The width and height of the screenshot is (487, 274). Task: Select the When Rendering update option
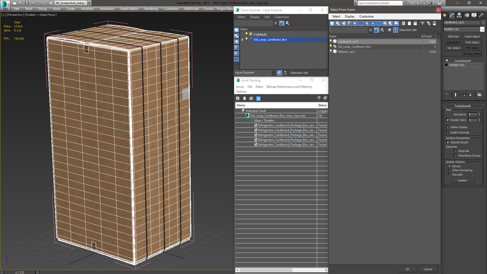click(x=449, y=170)
